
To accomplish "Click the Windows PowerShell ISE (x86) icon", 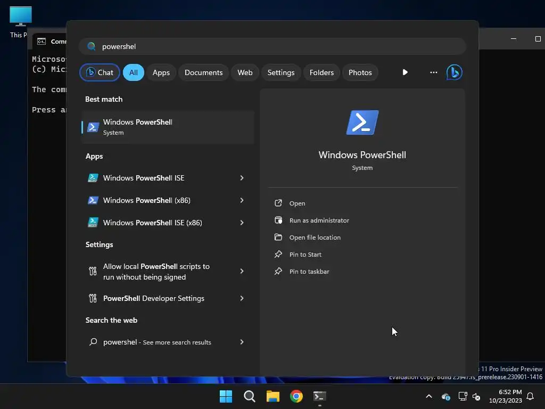I will [x=93, y=223].
